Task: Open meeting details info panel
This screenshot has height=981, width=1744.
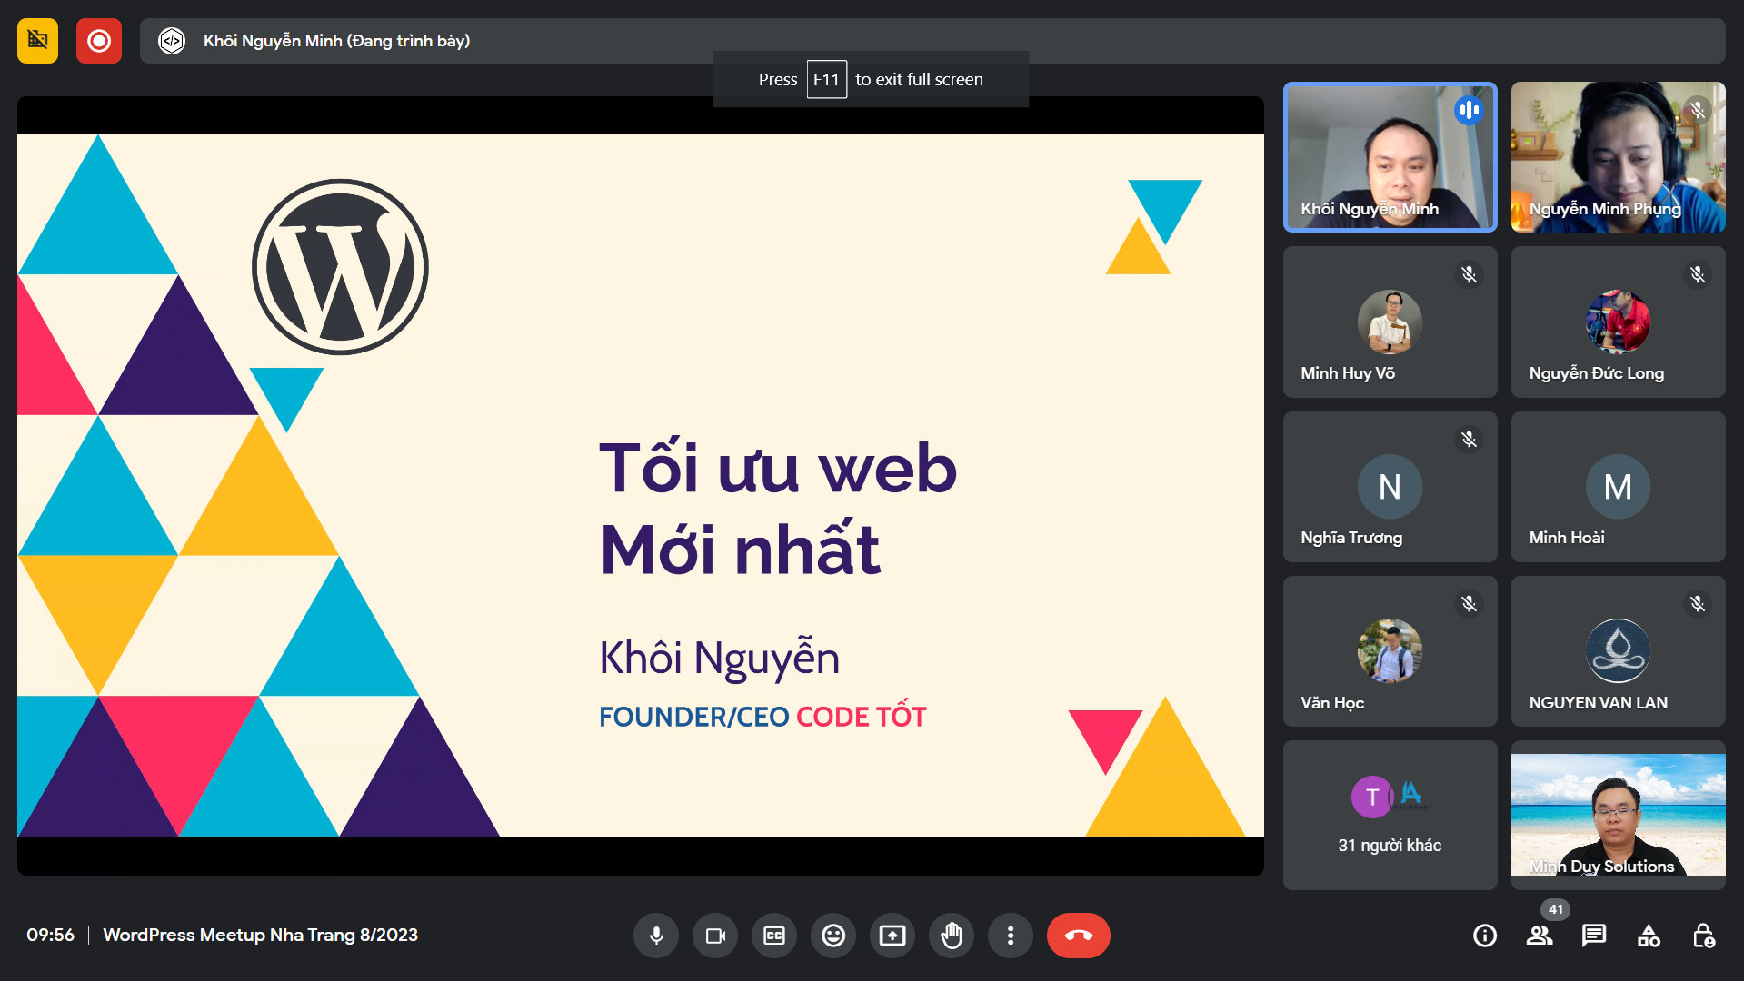Action: [x=1485, y=936]
